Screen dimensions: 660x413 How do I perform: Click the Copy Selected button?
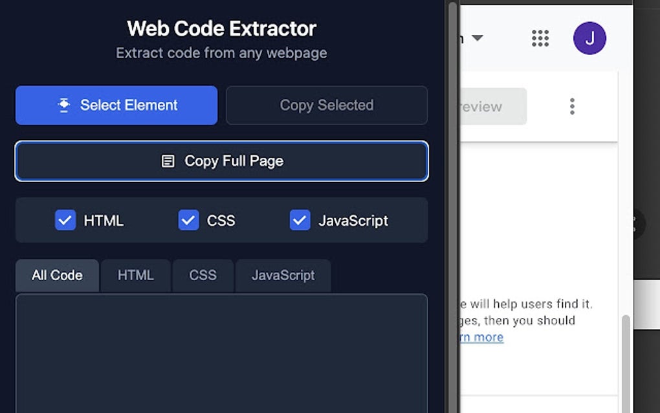pos(326,105)
